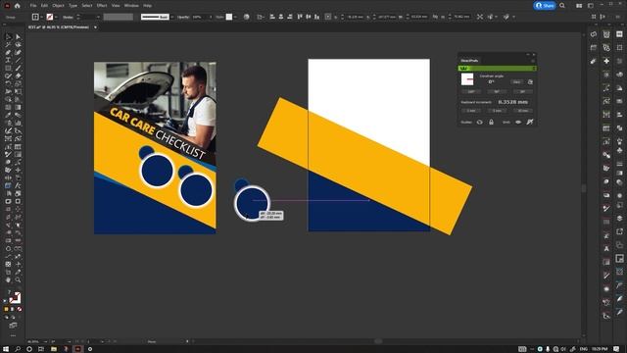Click the Style swatch in control bar

(229, 17)
